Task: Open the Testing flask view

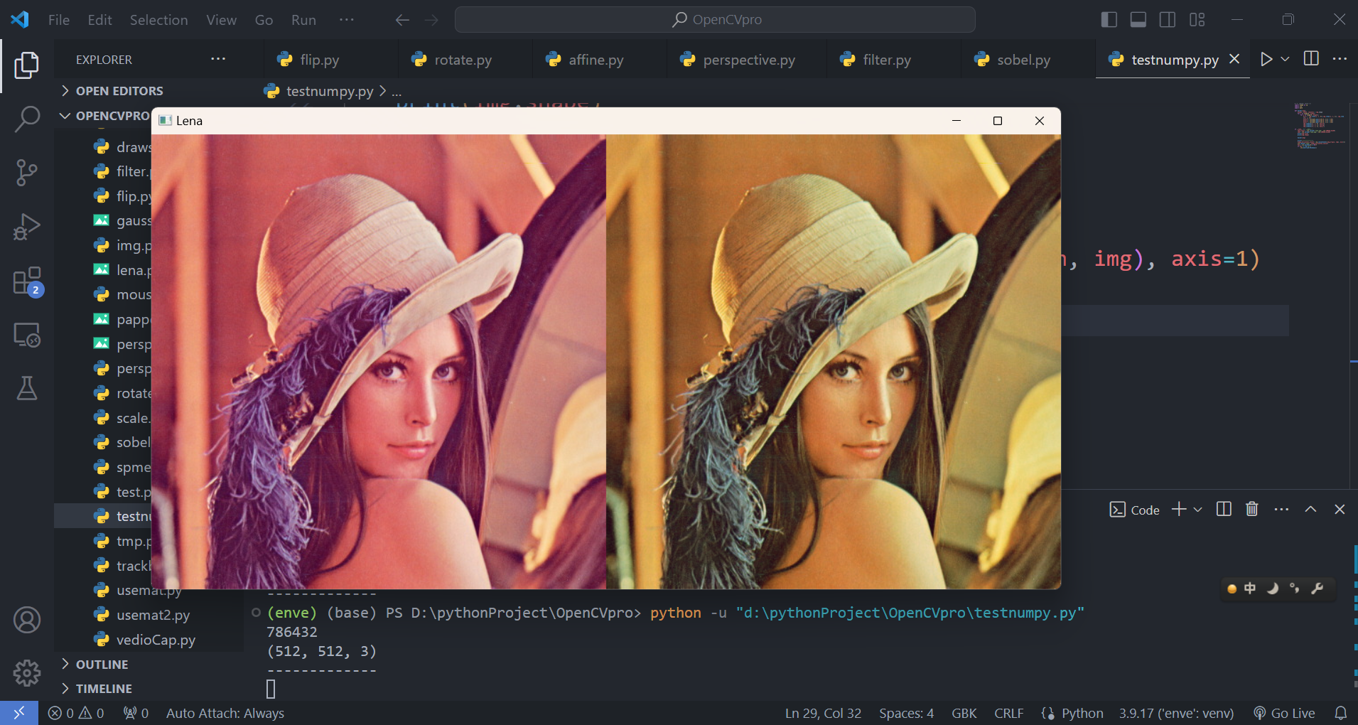Action: point(27,388)
